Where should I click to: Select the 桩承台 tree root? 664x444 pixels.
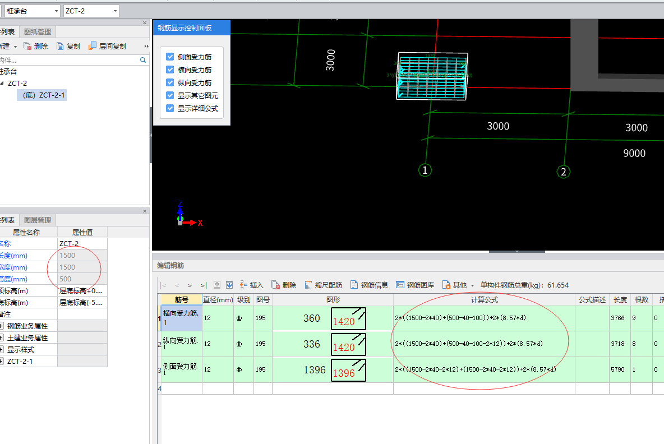point(8,72)
